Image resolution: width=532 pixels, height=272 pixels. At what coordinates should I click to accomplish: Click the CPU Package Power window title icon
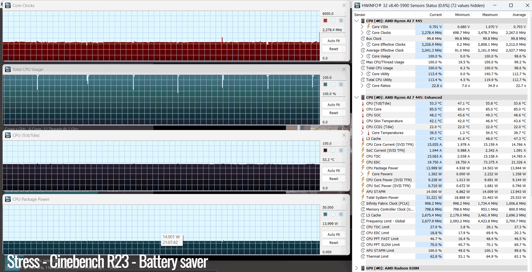8,199
